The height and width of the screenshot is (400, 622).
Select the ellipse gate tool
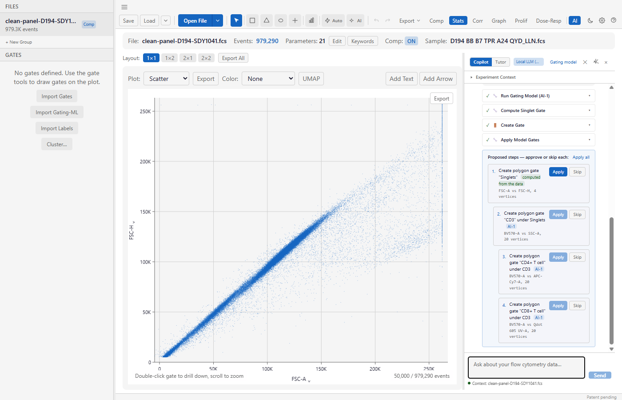point(281,20)
